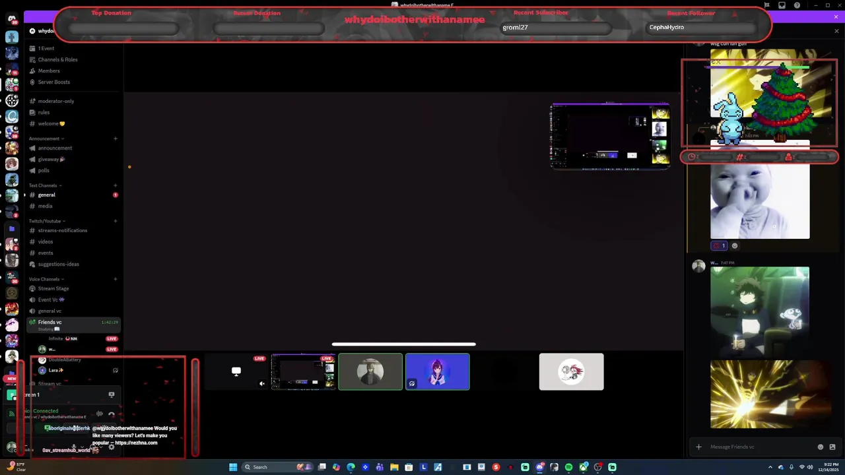Open the videos channel
Image resolution: width=845 pixels, height=475 pixels.
[x=46, y=241]
